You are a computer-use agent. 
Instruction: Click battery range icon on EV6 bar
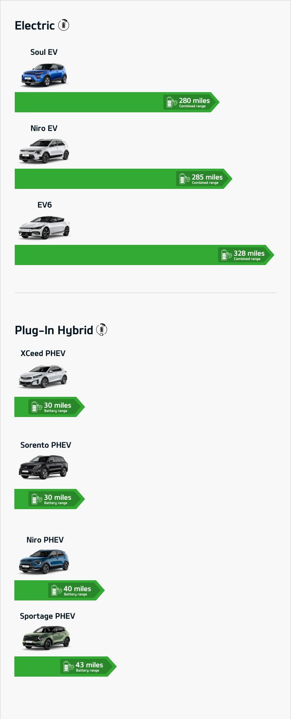click(x=226, y=255)
